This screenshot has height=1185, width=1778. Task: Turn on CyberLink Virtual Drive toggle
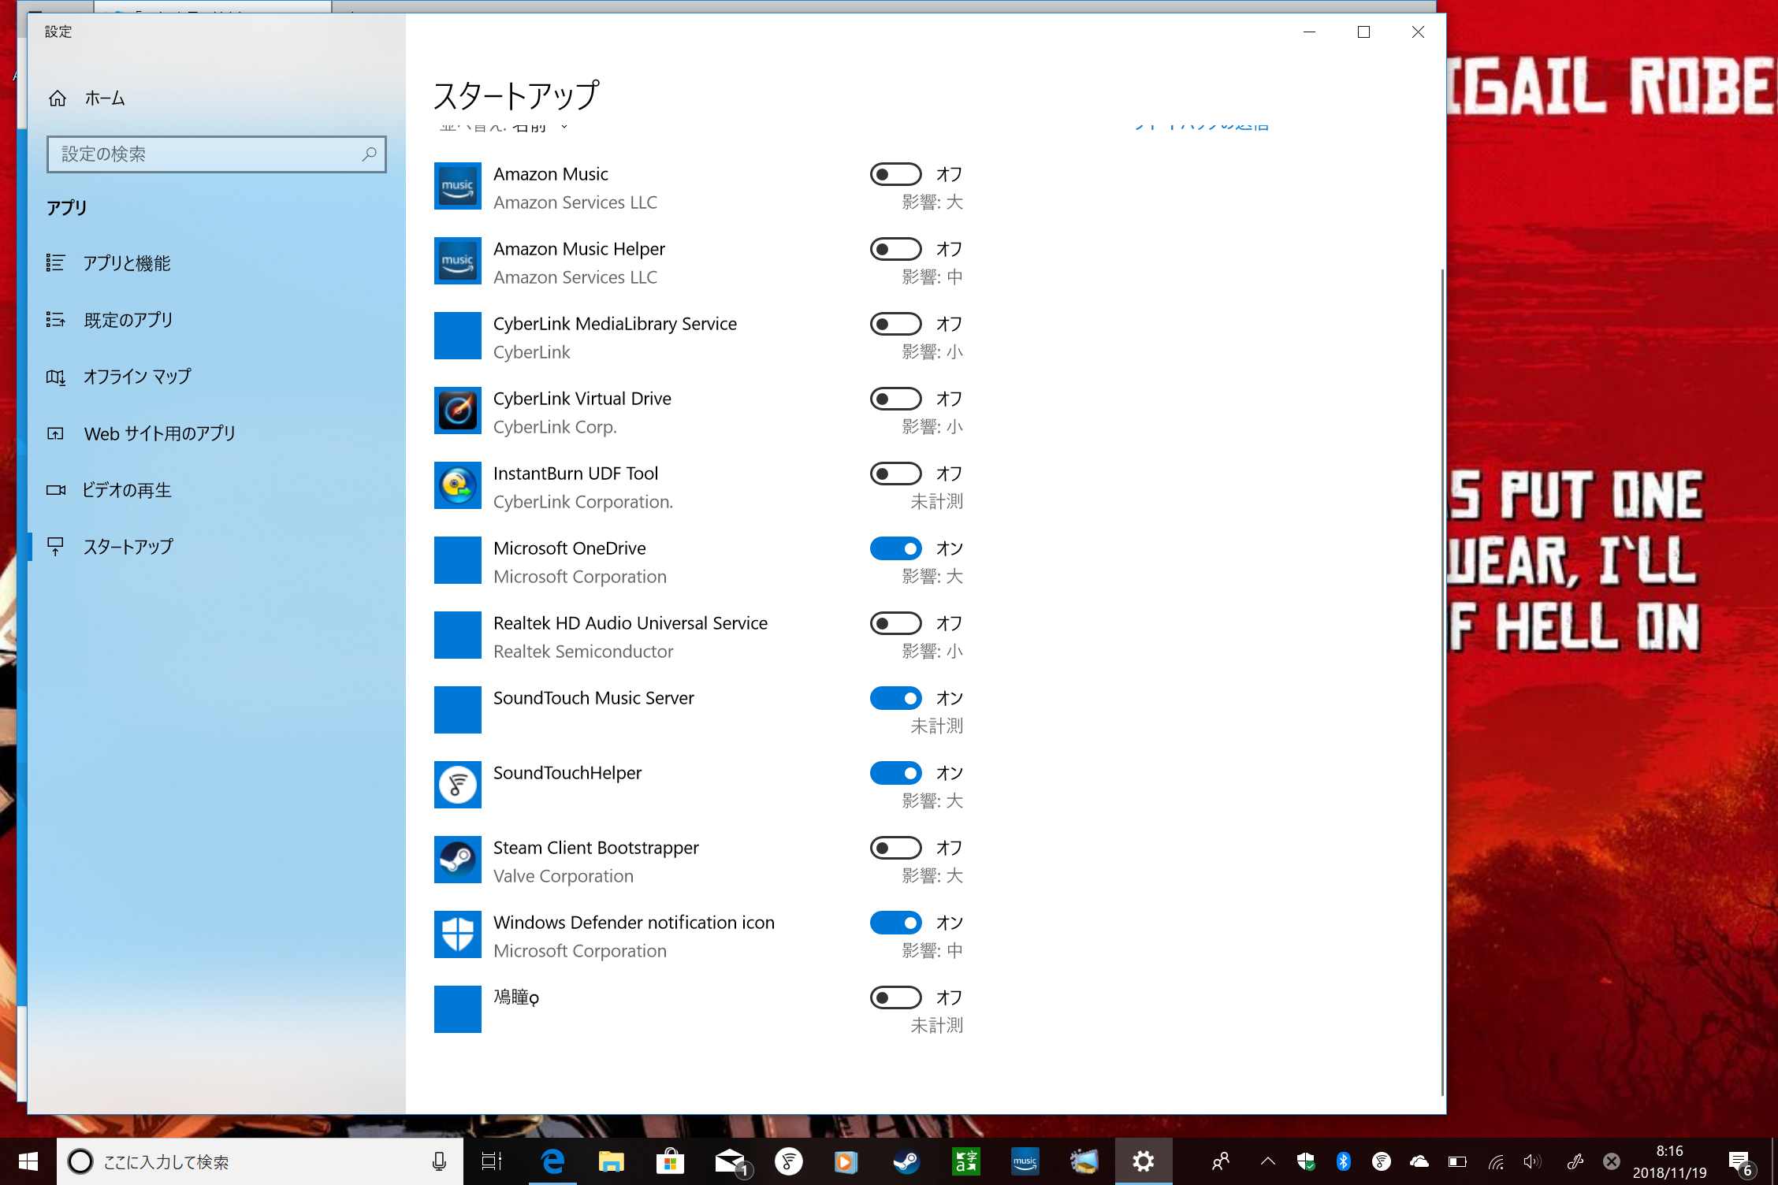pos(896,399)
